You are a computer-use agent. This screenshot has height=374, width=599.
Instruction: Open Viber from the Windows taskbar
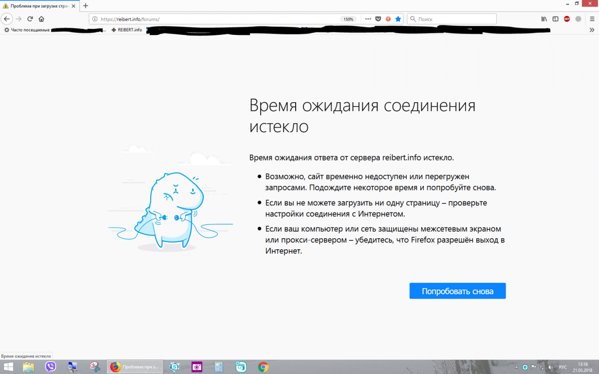tap(50, 367)
